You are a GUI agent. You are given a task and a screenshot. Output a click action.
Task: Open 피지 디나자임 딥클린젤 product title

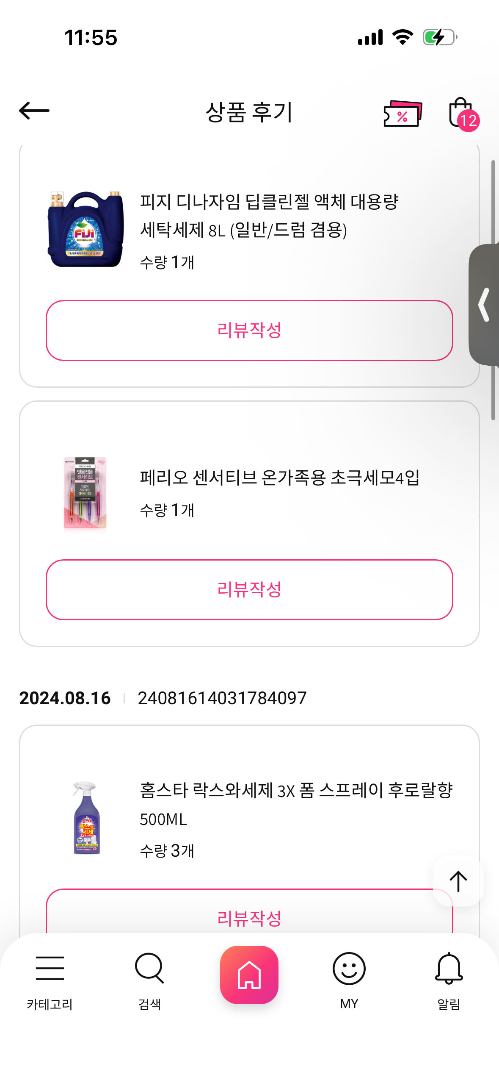(x=269, y=216)
